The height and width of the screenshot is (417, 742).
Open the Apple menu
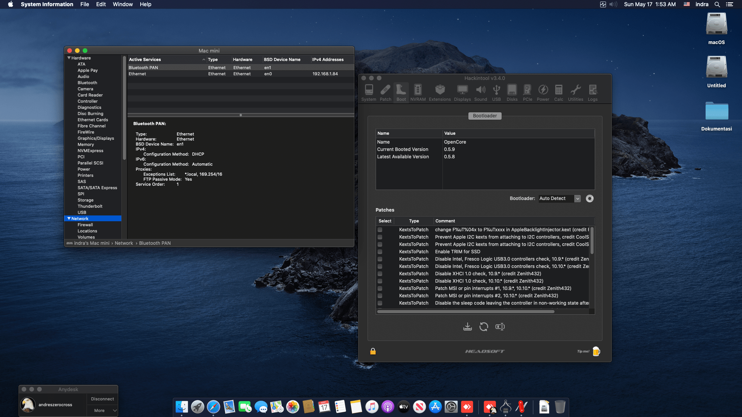[10, 4]
